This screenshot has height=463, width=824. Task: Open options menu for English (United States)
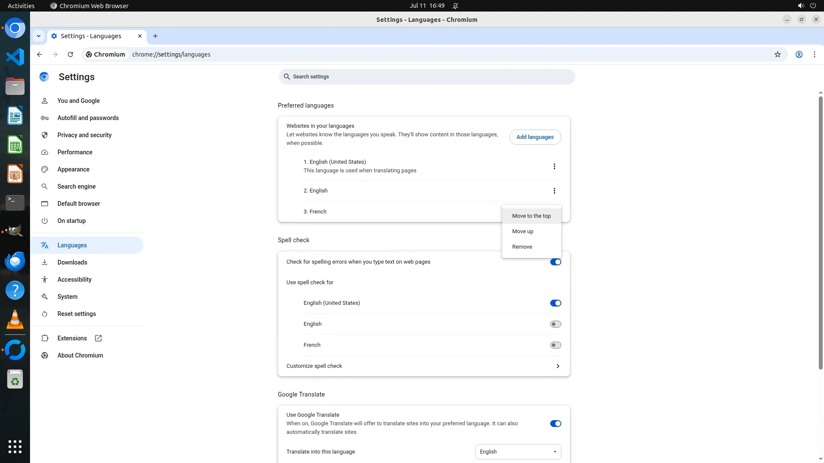click(x=554, y=166)
